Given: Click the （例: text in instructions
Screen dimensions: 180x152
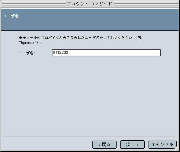Looking at the screenshot, I should (x=139, y=38).
